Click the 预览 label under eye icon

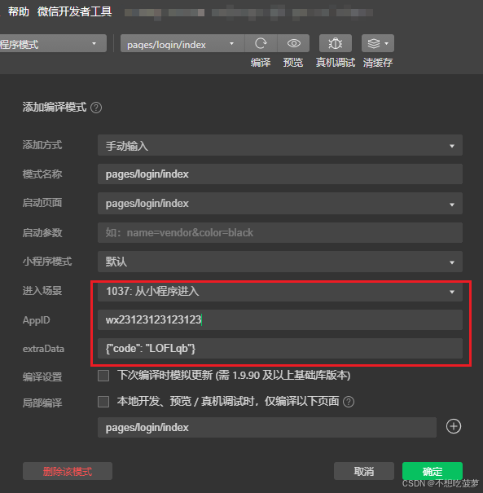293,62
